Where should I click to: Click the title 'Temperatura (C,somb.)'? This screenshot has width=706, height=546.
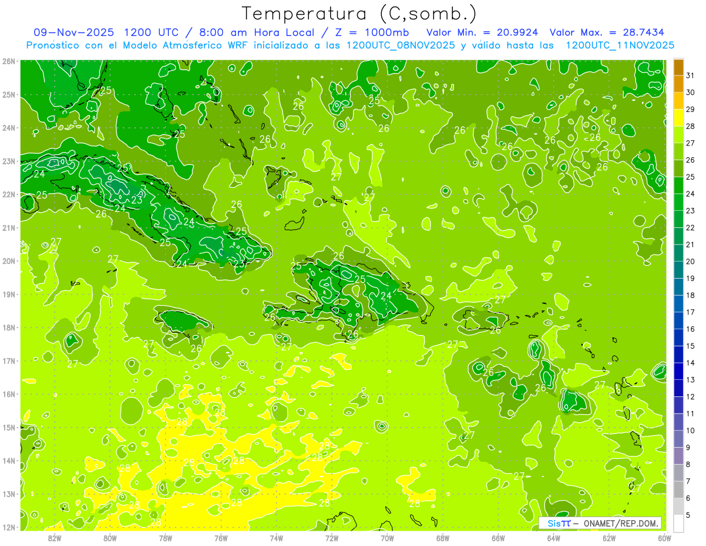pyautogui.click(x=359, y=14)
